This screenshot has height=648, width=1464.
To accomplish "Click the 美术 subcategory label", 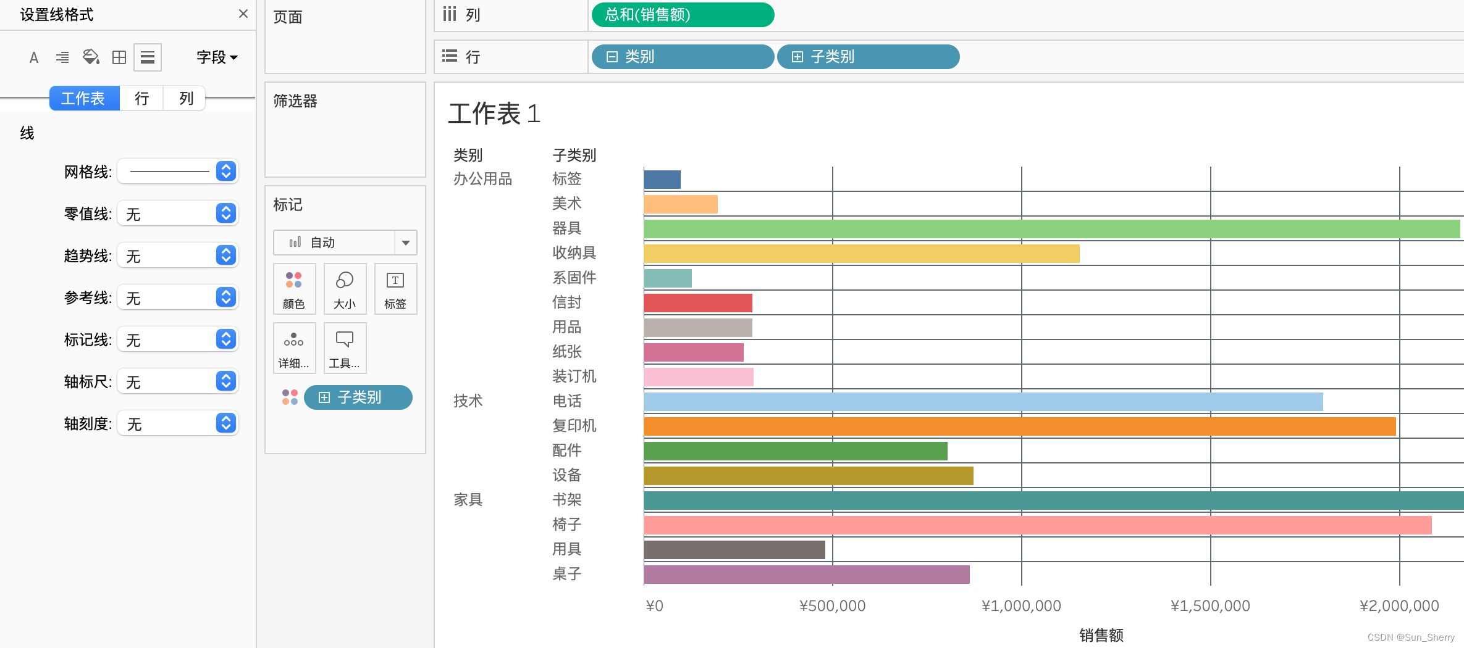I will [x=567, y=204].
